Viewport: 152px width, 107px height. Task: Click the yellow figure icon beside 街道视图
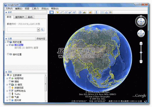coord(13,88)
